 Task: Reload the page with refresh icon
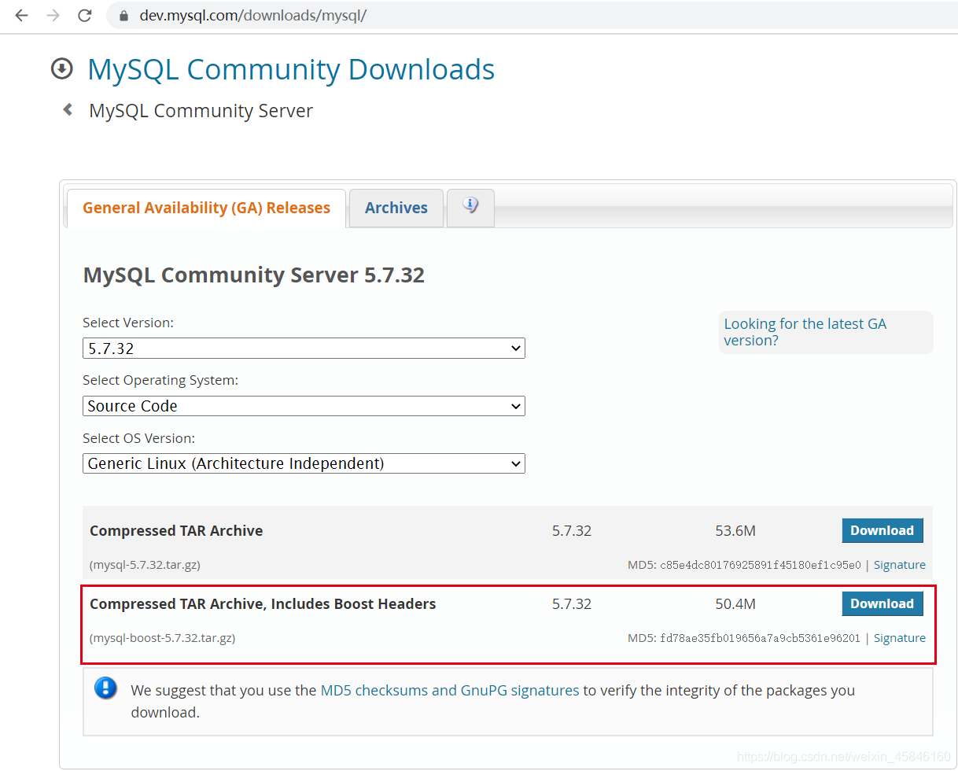click(85, 16)
